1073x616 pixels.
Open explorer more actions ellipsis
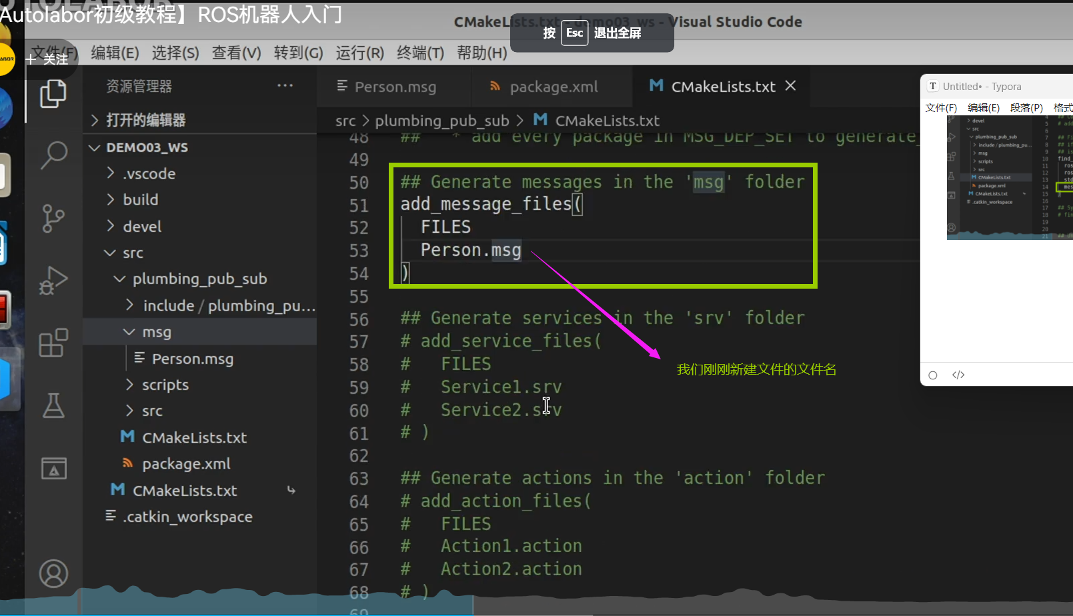(x=285, y=85)
